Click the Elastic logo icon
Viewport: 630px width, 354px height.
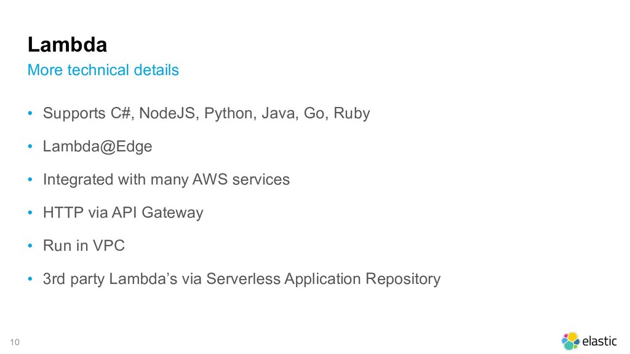(x=570, y=340)
